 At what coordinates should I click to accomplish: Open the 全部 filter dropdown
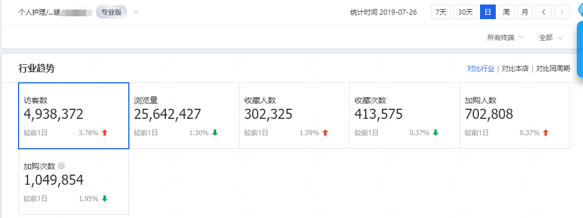551,38
